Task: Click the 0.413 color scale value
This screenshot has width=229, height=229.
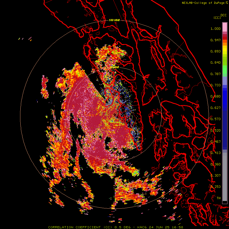Action: 216,153
